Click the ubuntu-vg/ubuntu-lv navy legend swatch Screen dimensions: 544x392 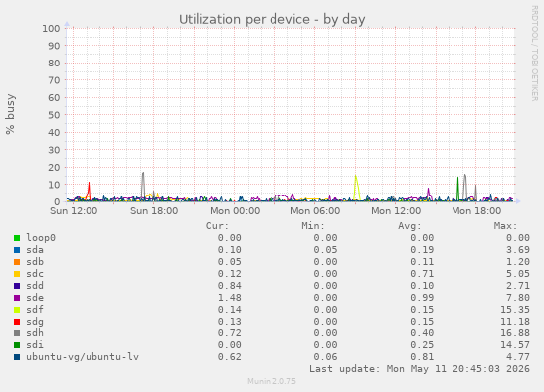17,357
